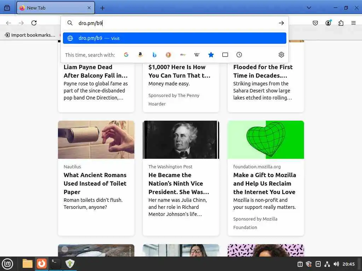Open Firefox account icon
The height and width of the screenshot is (271, 362).
click(x=328, y=23)
